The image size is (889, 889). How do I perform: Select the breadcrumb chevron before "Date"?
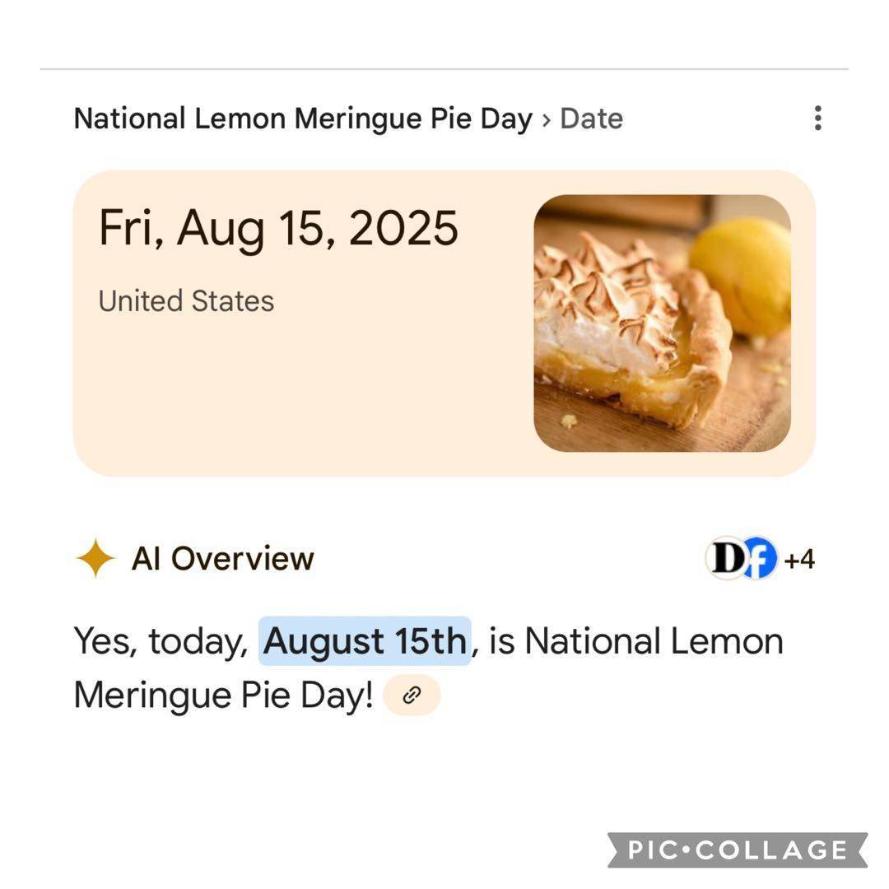[547, 119]
